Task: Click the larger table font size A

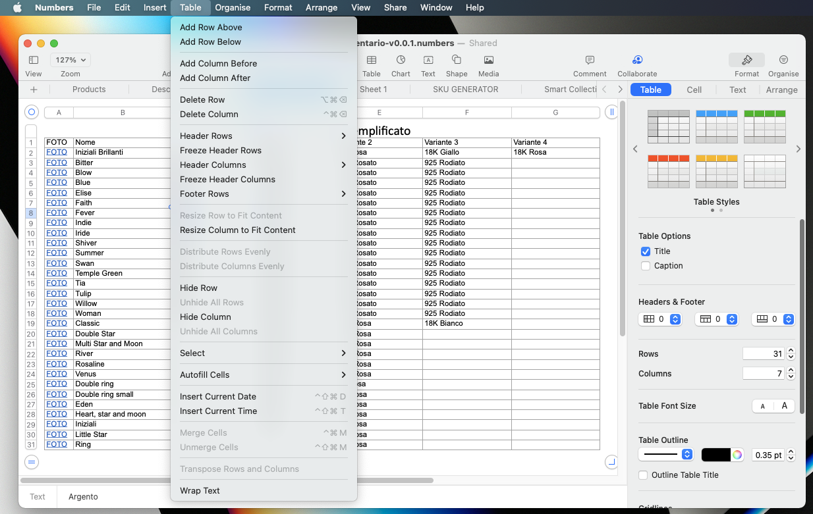Action: point(784,406)
